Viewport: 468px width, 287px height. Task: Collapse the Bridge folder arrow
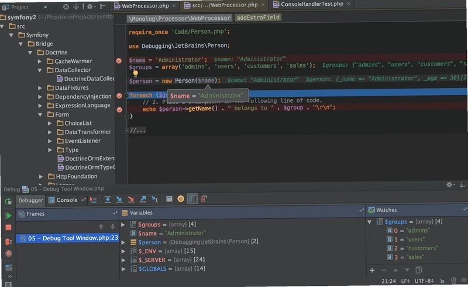pos(20,44)
